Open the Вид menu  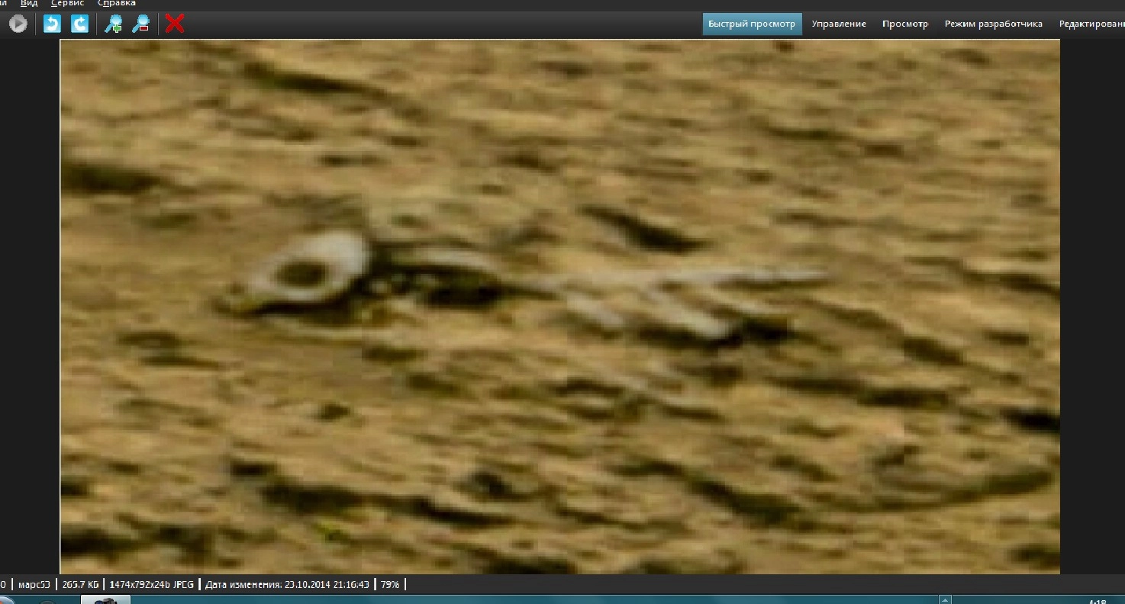tap(29, 4)
